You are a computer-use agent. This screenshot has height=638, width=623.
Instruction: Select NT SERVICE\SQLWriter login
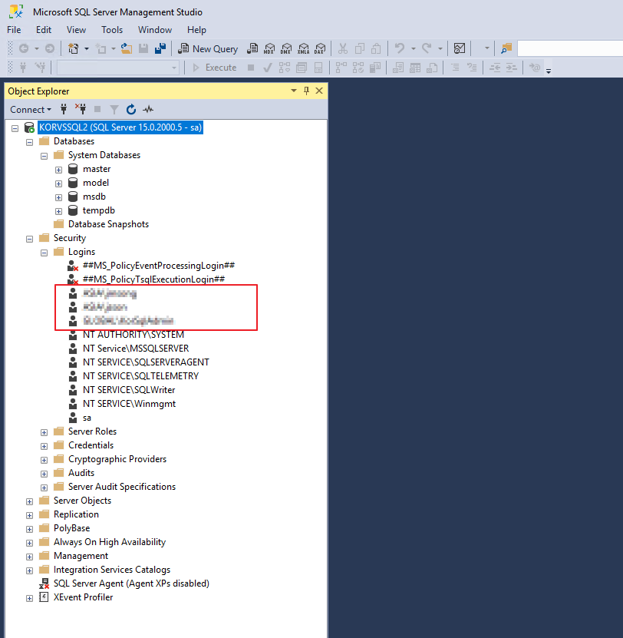click(x=129, y=390)
